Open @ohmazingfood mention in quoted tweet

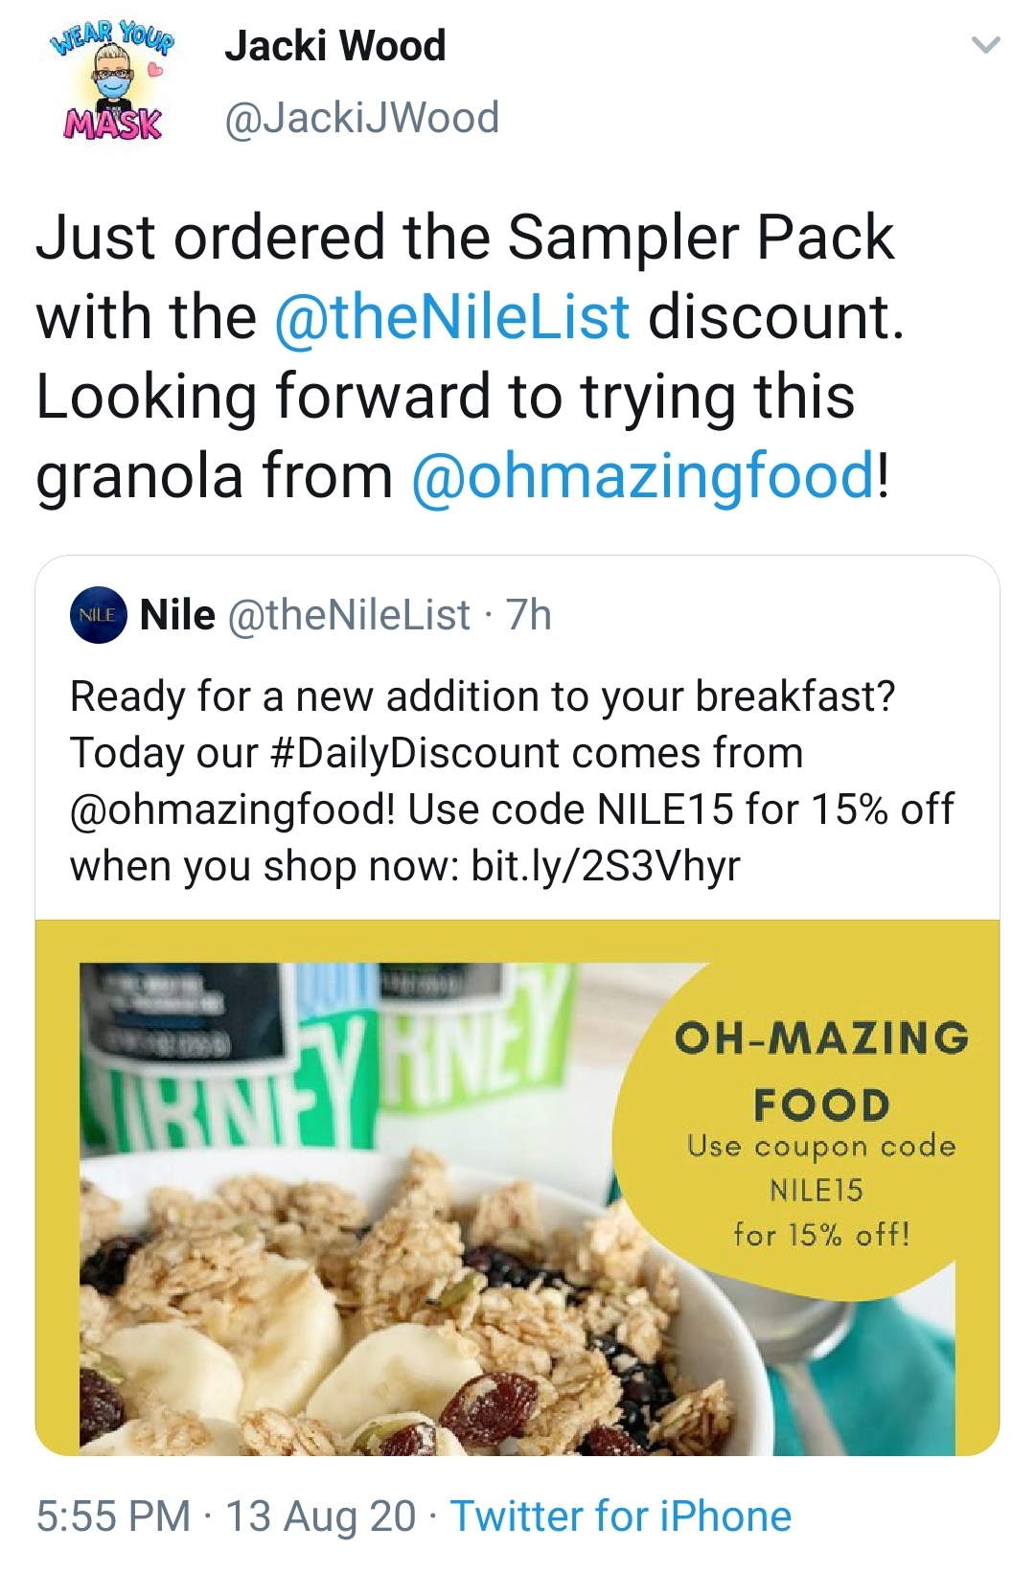point(232,809)
